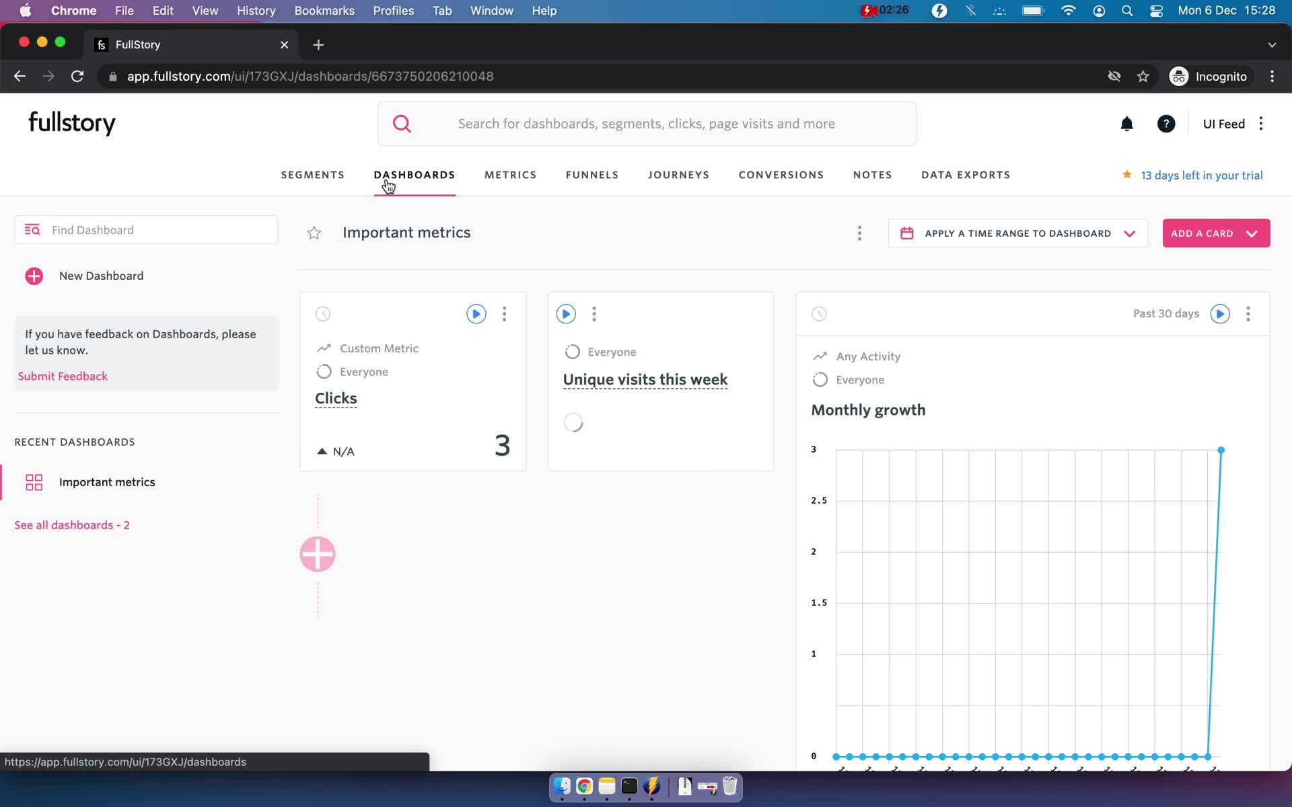The width and height of the screenshot is (1292, 807).
Task: Click the pink search magnifier icon
Action: (402, 124)
